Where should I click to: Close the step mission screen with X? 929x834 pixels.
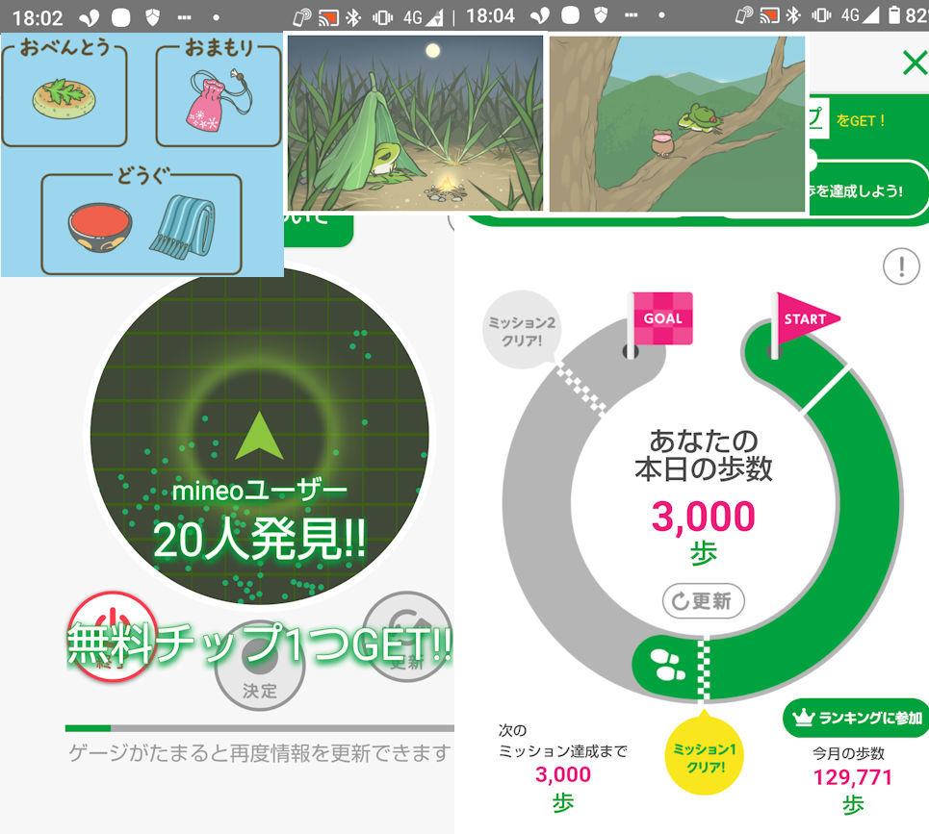[913, 63]
